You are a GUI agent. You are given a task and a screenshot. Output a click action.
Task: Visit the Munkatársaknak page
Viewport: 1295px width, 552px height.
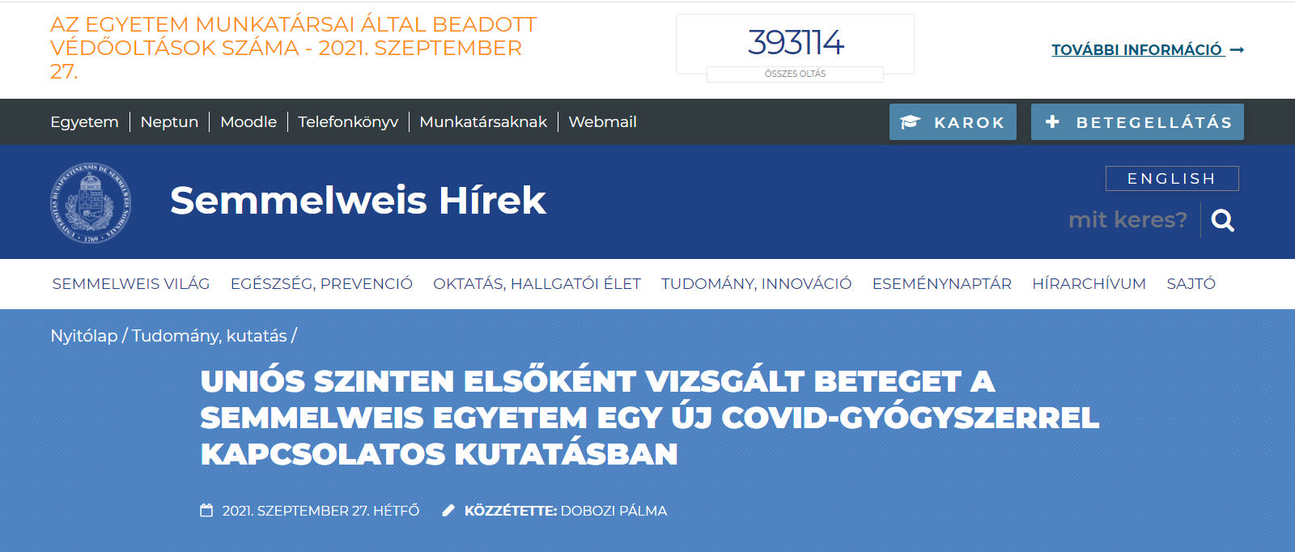pyautogui.click(x=483, y=122)
